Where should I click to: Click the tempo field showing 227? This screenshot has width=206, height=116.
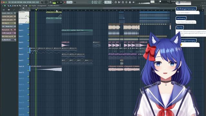point(70,2)
